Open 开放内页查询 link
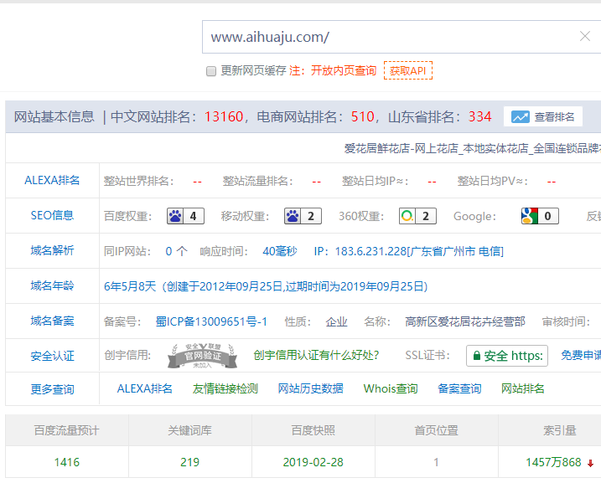The height and width of the screenshot is (483, 601). [344, 71]
